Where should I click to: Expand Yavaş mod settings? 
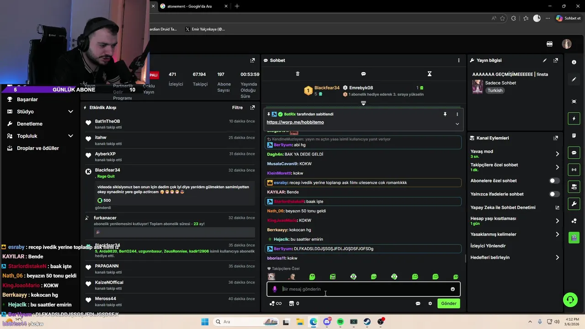(x=557, y=154)
